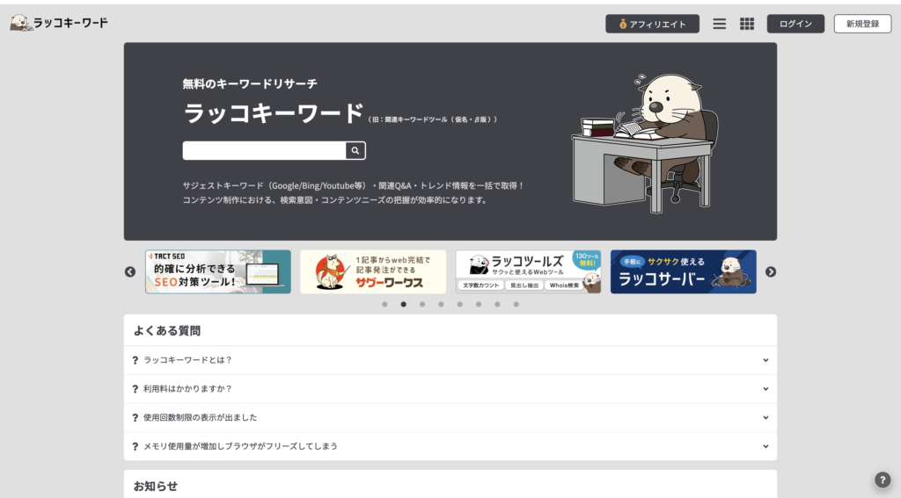The image size is (901, 498).
Task: Click the magnifier search icon button
Action: click(x=355, y=150)
